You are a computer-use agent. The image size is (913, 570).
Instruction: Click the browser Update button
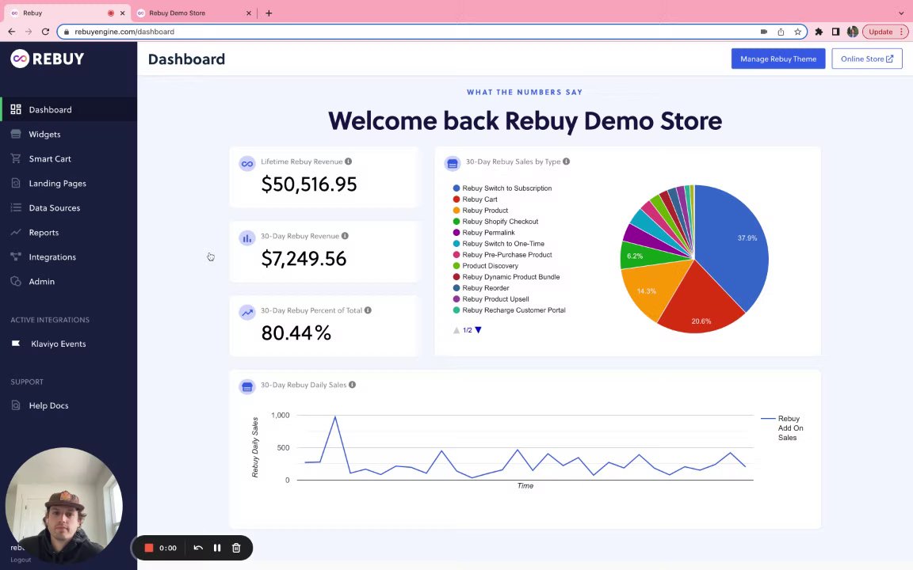coord(885,32)
